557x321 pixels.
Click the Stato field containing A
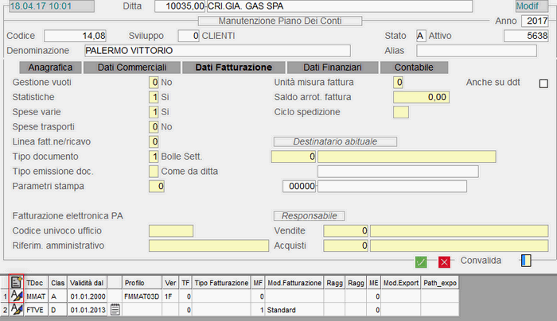[421, 36]
